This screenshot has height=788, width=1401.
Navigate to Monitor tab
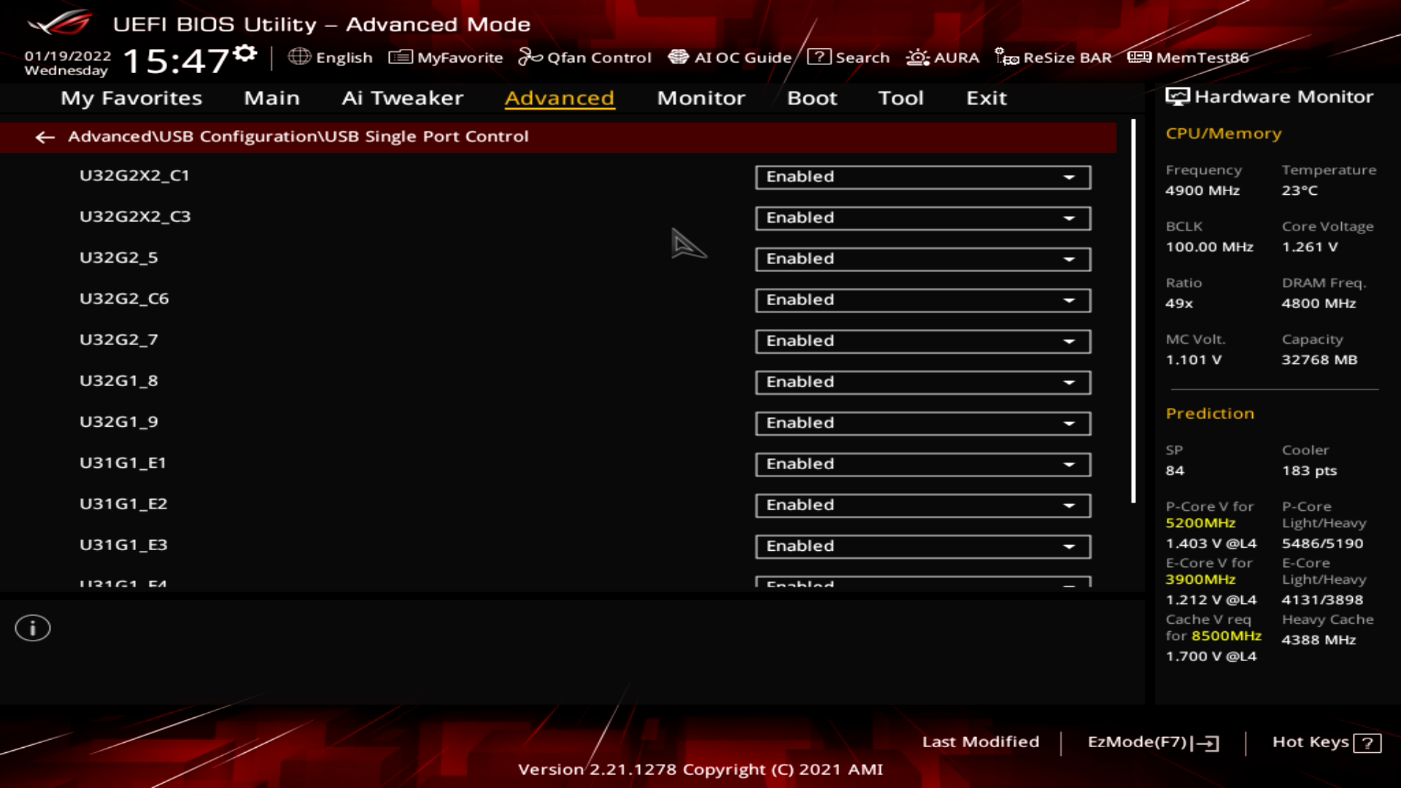[701, 97]
